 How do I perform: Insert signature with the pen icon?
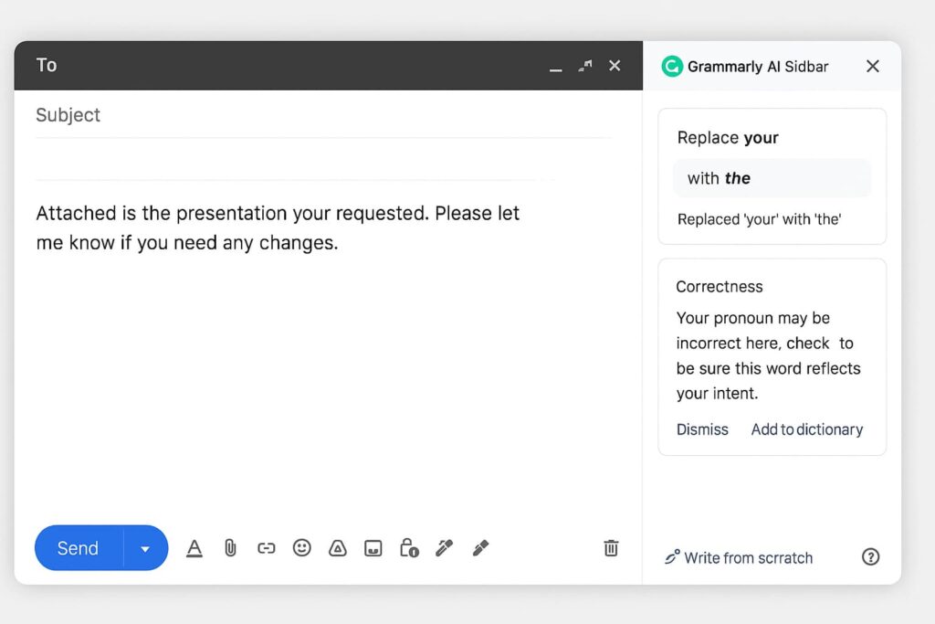(x=445, y=547)
